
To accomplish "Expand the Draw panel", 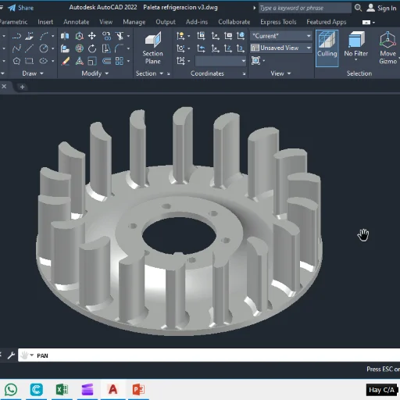I will [33, 73].
